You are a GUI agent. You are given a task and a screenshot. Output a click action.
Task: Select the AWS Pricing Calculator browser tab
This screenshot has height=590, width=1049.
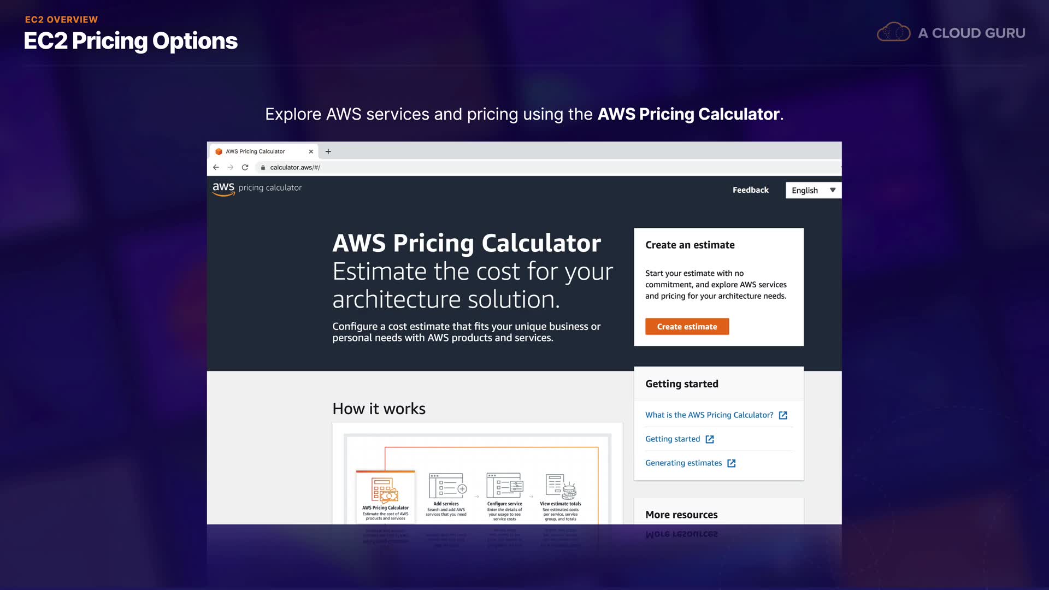point(255,151)
